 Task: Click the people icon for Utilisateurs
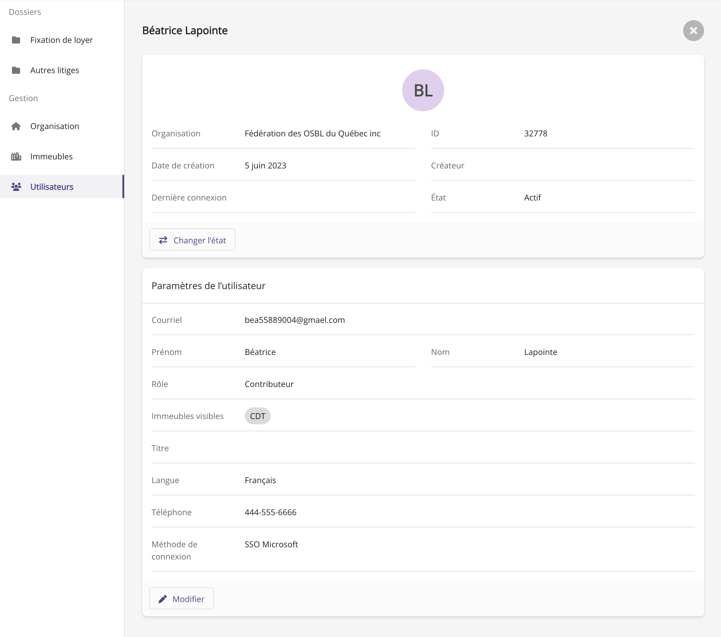[16, 186]
